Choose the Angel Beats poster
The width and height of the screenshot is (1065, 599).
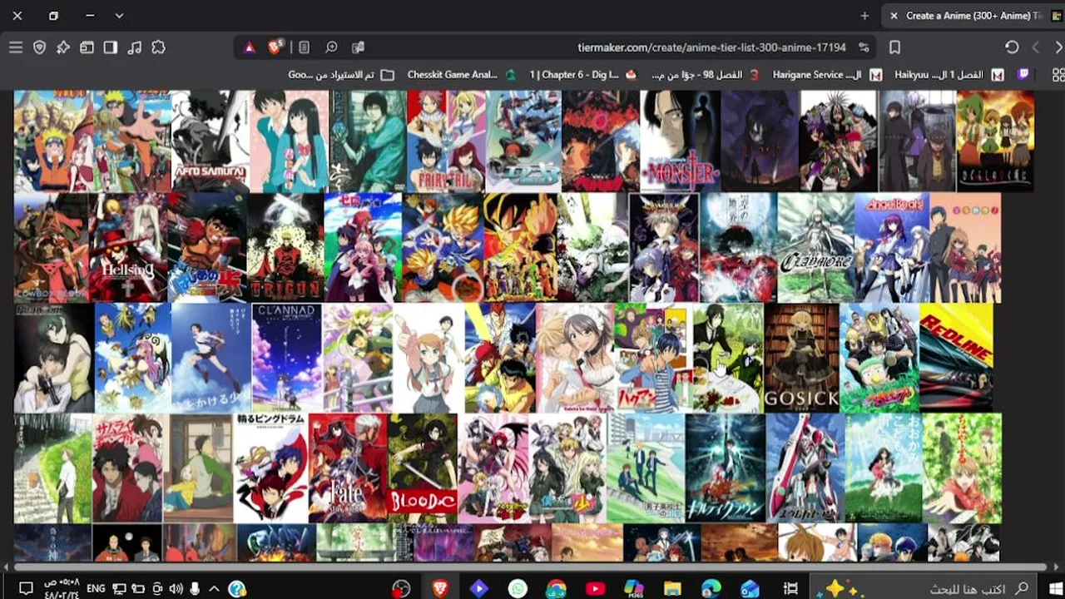(x=892, y=248)
